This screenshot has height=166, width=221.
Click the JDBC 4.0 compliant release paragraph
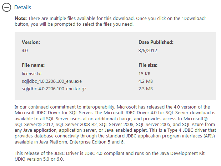[x=110, y=156]
